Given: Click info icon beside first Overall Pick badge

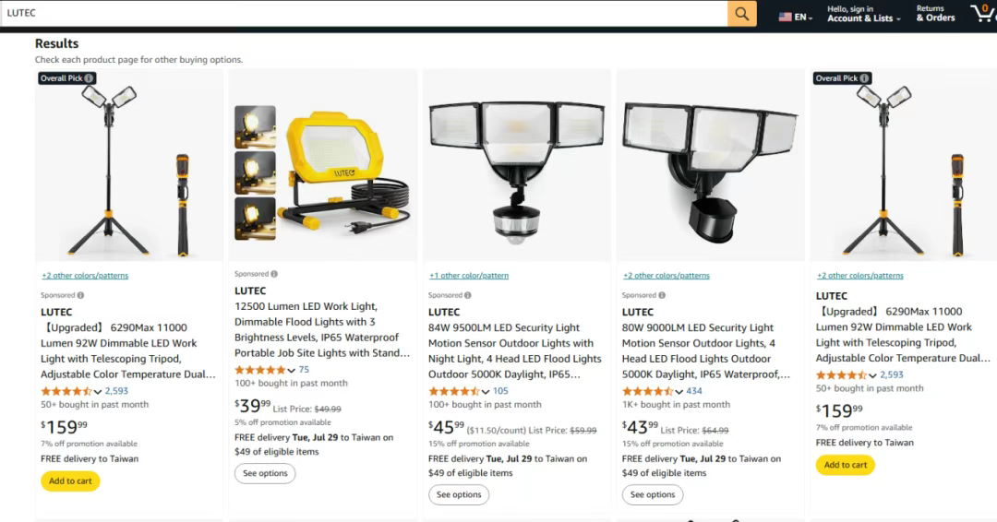Looking at the screenshot, I should 90,78.
